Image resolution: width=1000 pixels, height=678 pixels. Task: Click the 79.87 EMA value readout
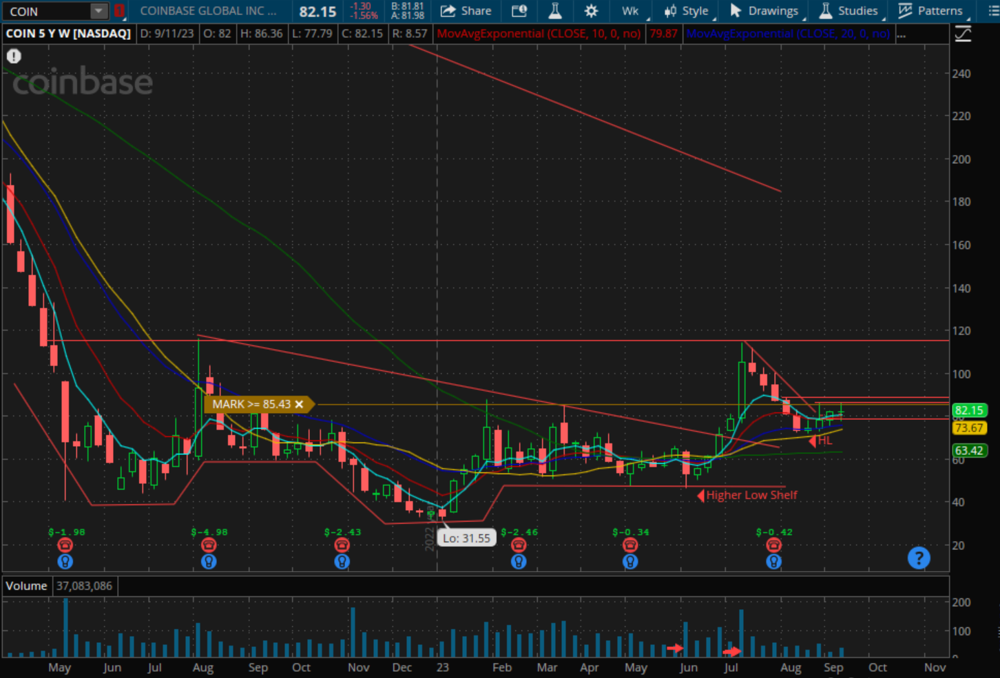pyautogui.click(x=663, y=34)
